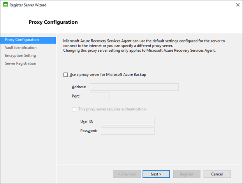Go to Vault Identification step

pyautogui.click(x=21, y=47)
